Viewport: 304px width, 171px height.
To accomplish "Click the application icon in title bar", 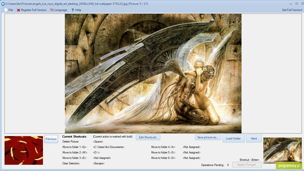I will click(x=3, y=4).
